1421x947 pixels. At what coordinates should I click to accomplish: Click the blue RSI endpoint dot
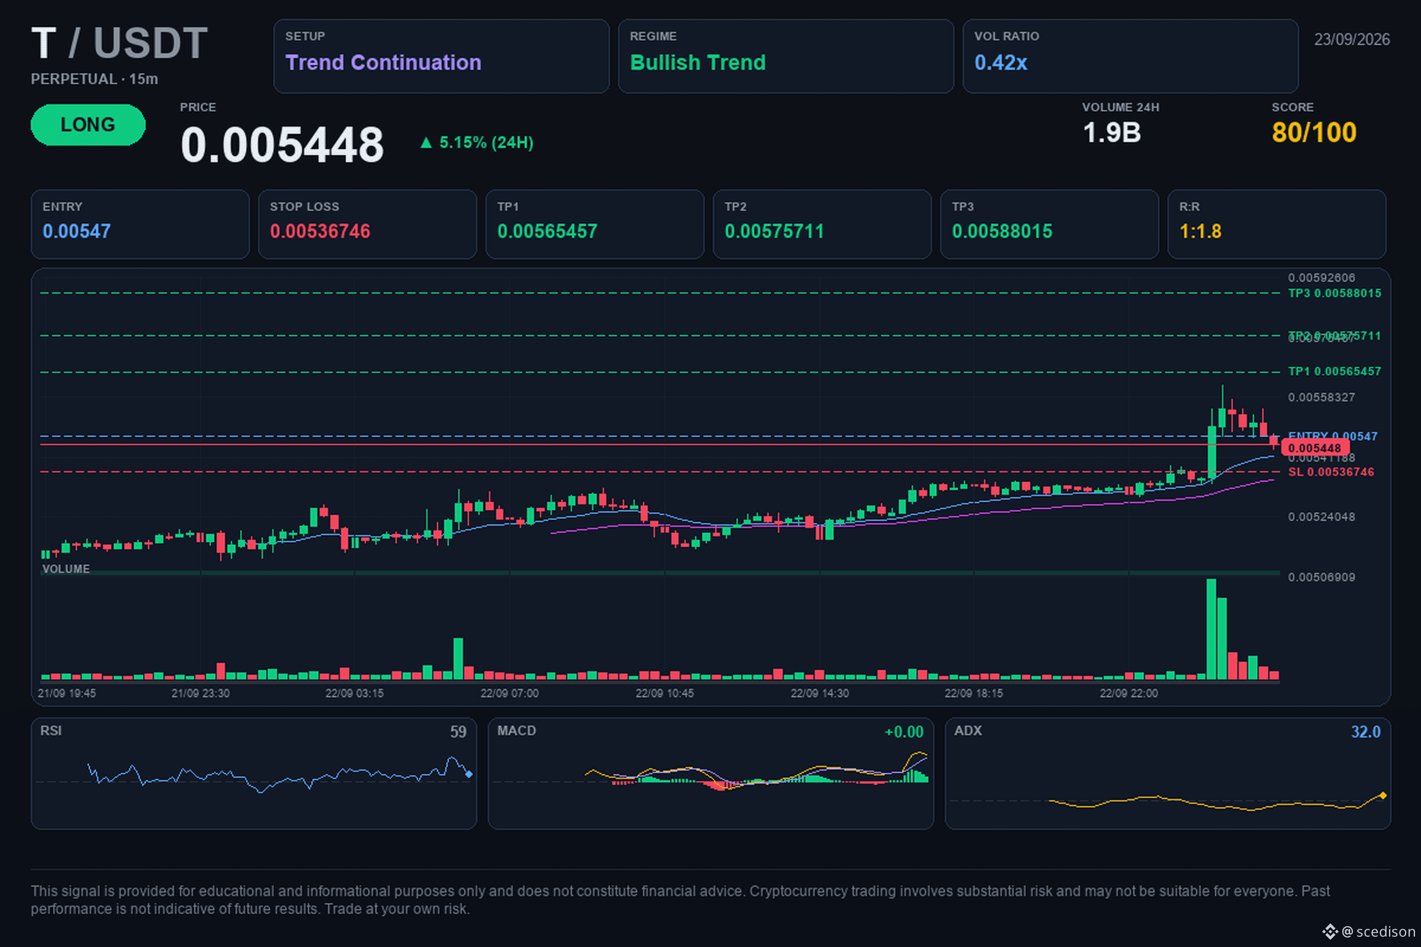469,774
